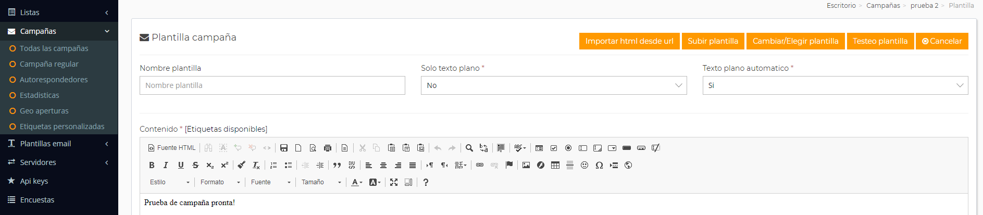
Task: Insert a link in editor
Action: [x=480, y=165]
